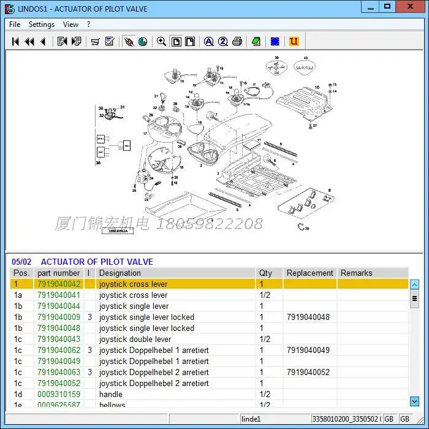Toggle the red chain link icon
Viewport: 429px width, 429px height.
pos(129,42)
